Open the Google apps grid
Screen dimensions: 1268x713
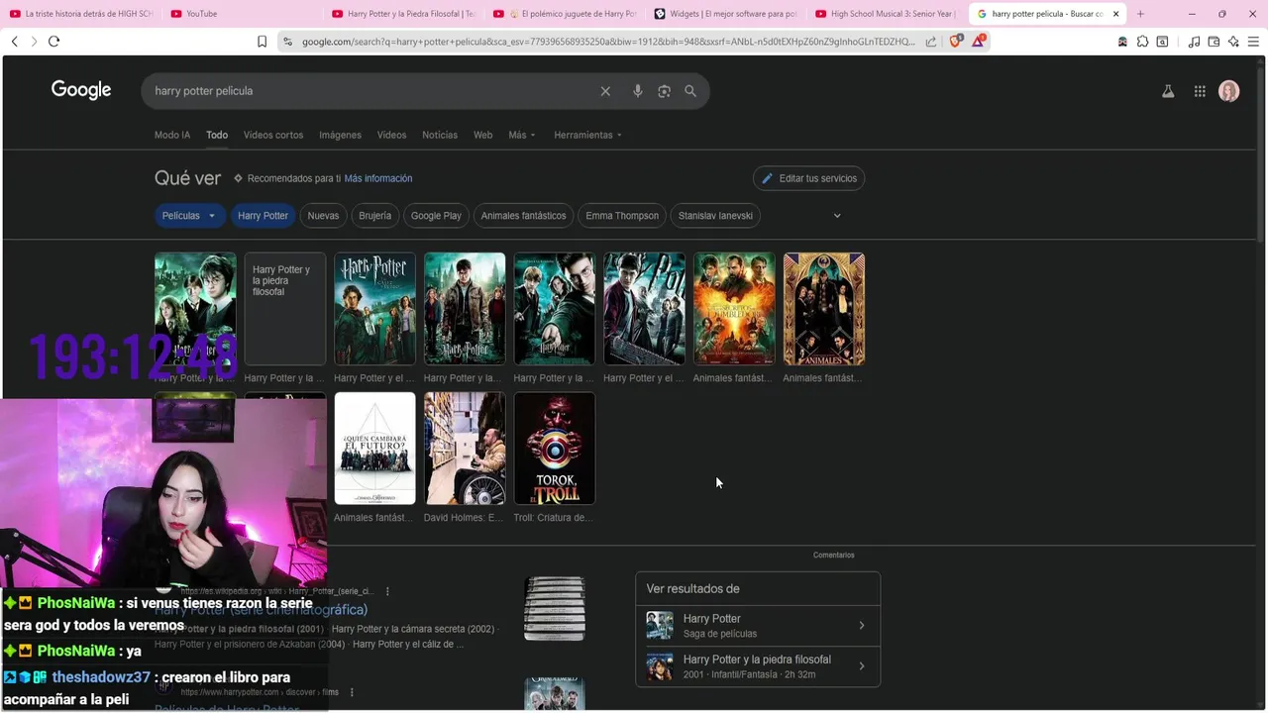(1200, 91)
